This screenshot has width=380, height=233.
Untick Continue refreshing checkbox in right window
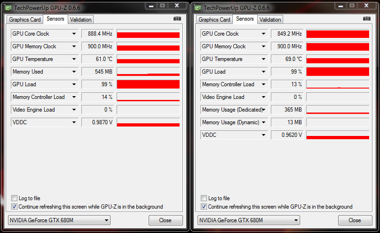[204, 206]
